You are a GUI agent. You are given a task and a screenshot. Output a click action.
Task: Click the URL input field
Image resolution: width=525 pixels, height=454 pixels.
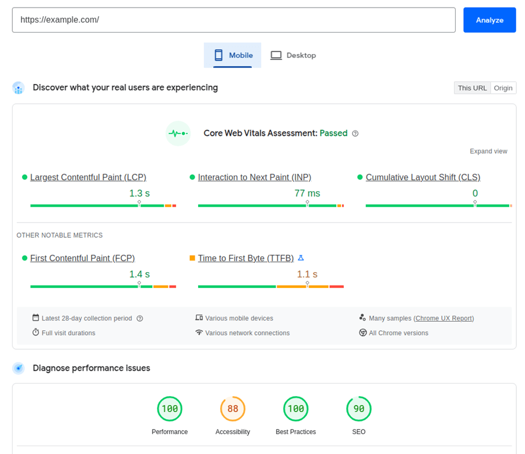(233, 19)
